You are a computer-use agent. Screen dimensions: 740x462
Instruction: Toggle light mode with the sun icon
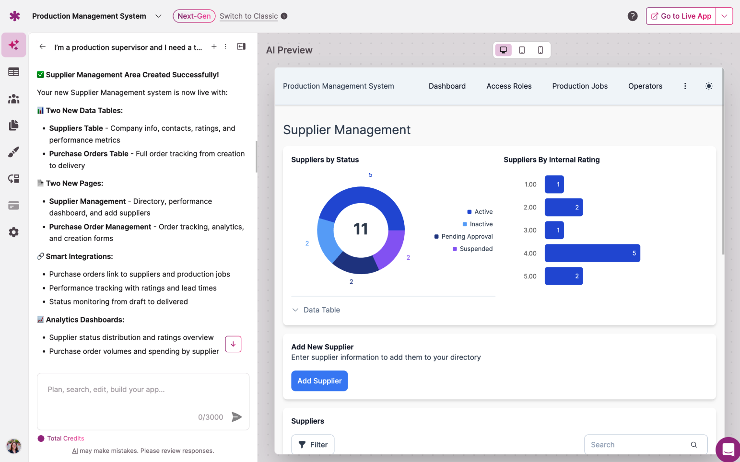(x=709, y=86)
